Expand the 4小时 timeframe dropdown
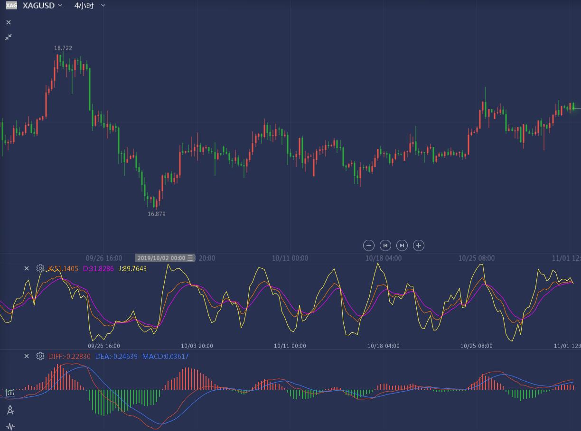Viewport: 581px width, 431px height. [x=90, y=5]
